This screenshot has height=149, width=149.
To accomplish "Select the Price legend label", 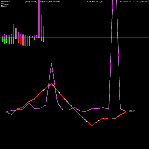I will click(x=5, y=7).
